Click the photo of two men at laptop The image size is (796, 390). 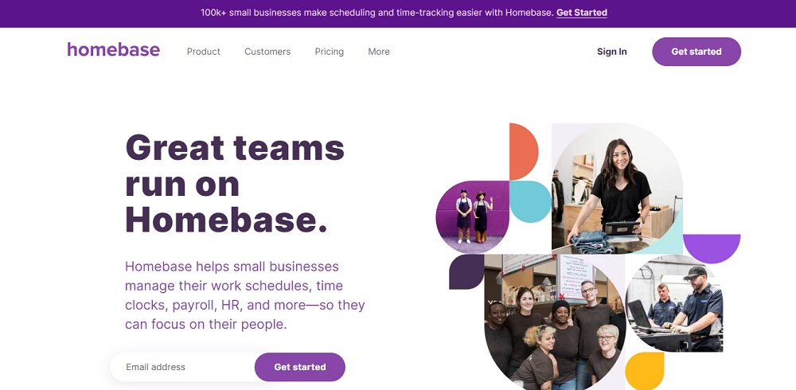coord(674,303)
